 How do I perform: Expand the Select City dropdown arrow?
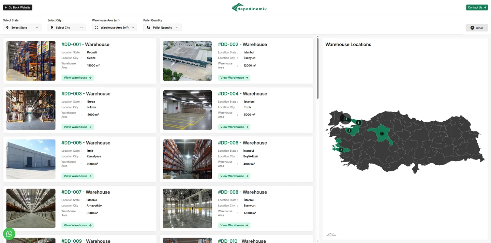pyautogui.click(x=81, y=28)
